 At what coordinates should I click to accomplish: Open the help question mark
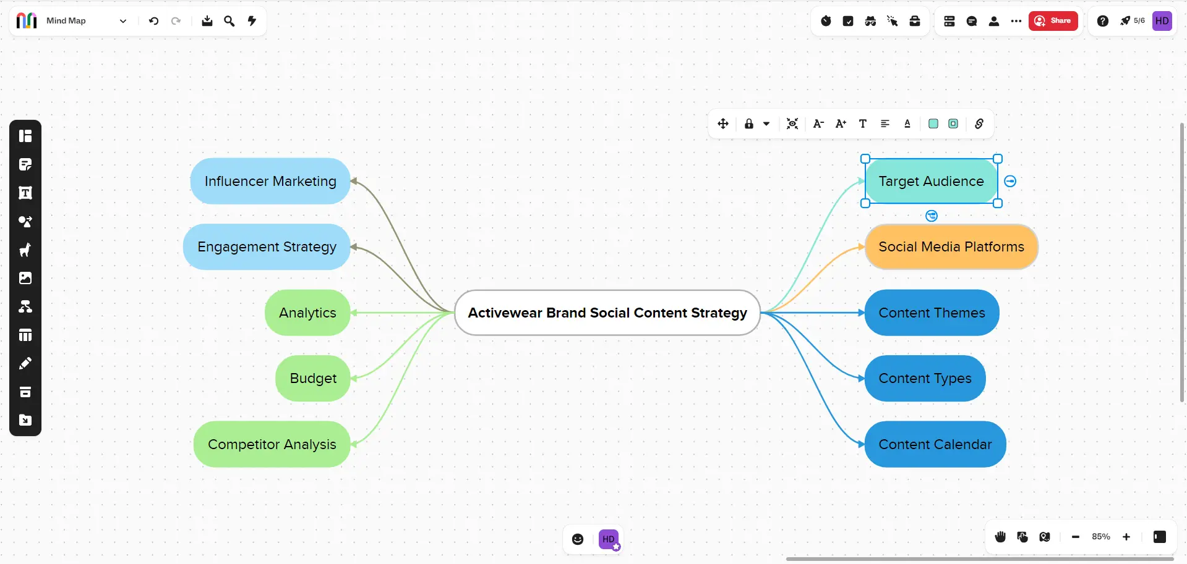pyautogui.click(x=1102, y=21)
